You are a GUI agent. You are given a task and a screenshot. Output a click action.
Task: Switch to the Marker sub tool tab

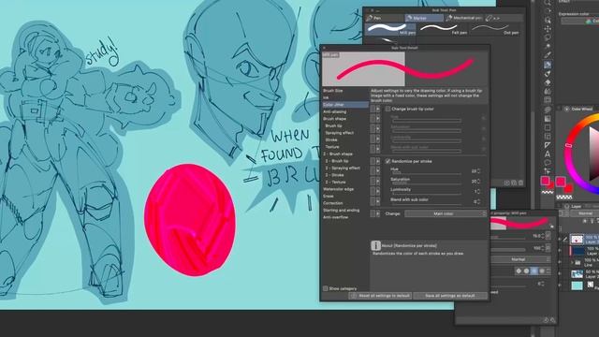point(424,18)
